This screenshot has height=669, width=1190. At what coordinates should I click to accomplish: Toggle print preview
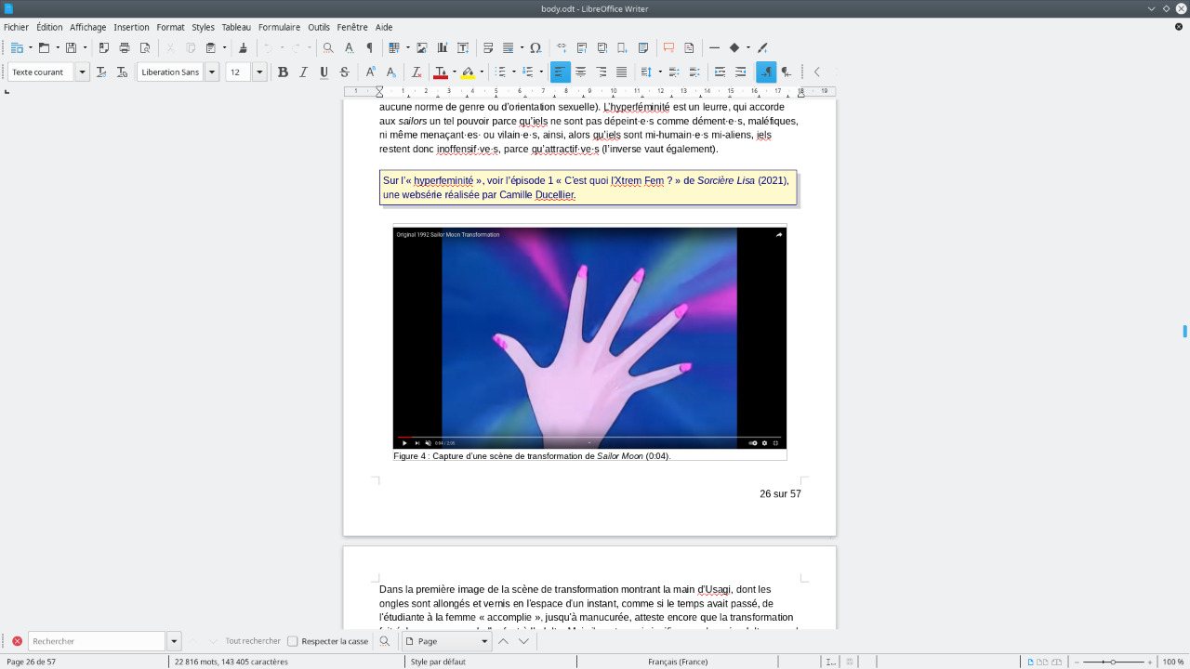pyautogui.click(x=145, y=47)
